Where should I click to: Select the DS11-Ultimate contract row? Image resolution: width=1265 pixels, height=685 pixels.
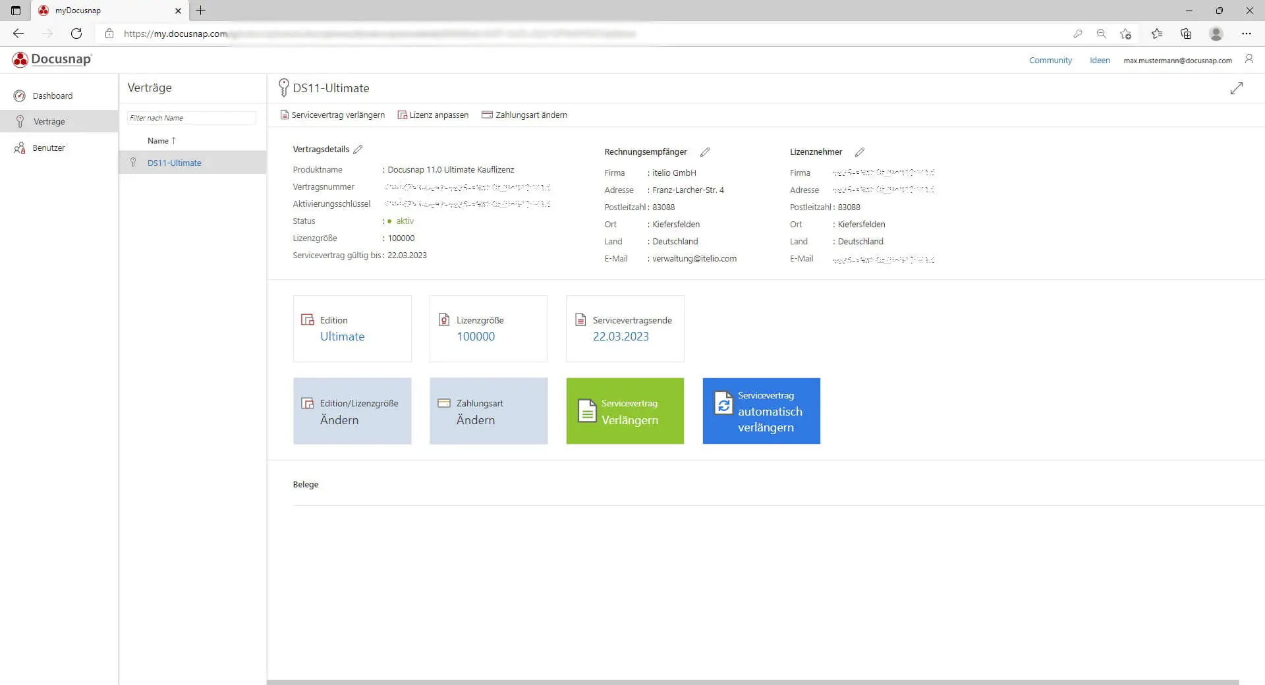click(x=192, y=163)
